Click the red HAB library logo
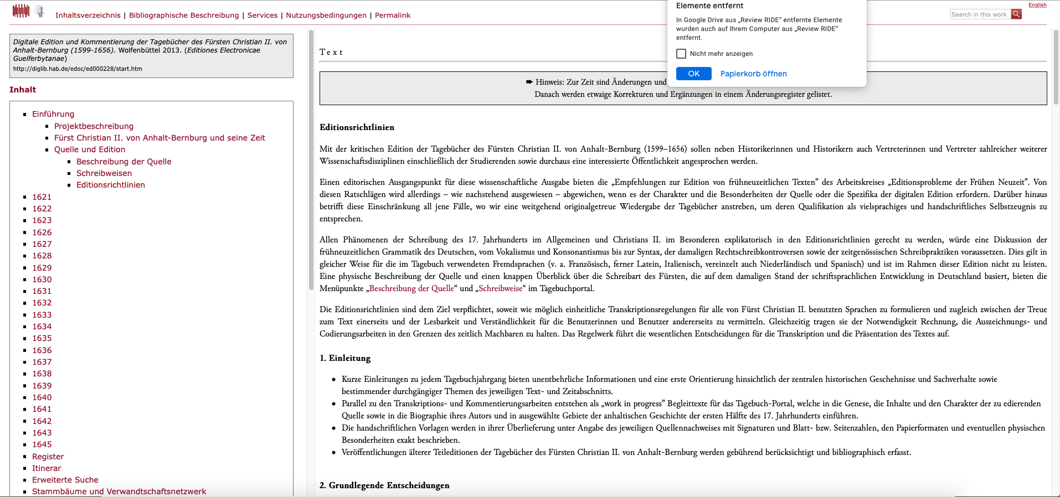Image resolution: width=1060 pixels, height=497 pixels. (21, 11)
